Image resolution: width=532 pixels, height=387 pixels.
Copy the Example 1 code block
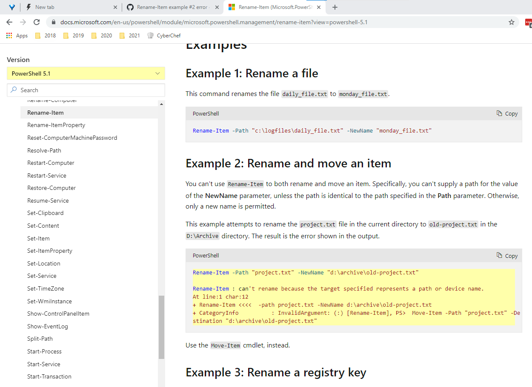(507, 113)
